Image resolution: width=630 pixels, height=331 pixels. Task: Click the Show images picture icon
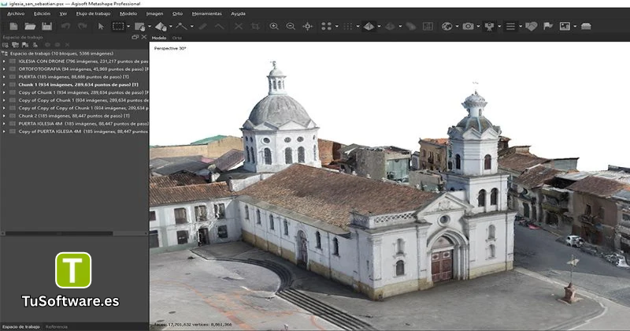click(565, 26)
